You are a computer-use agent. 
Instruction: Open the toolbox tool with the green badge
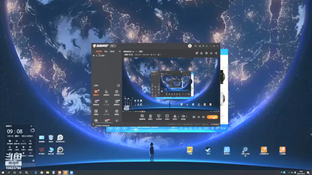tap(117, 102)
